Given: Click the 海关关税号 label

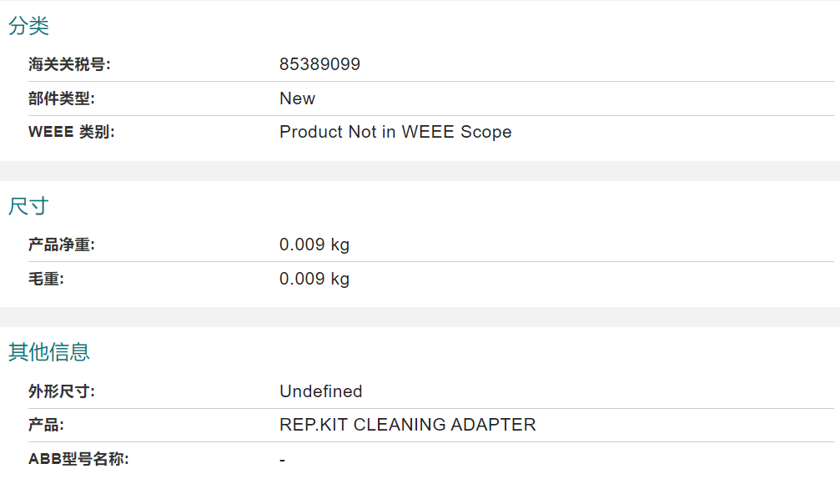Looking at the screenshot, I should coord(69,64).
